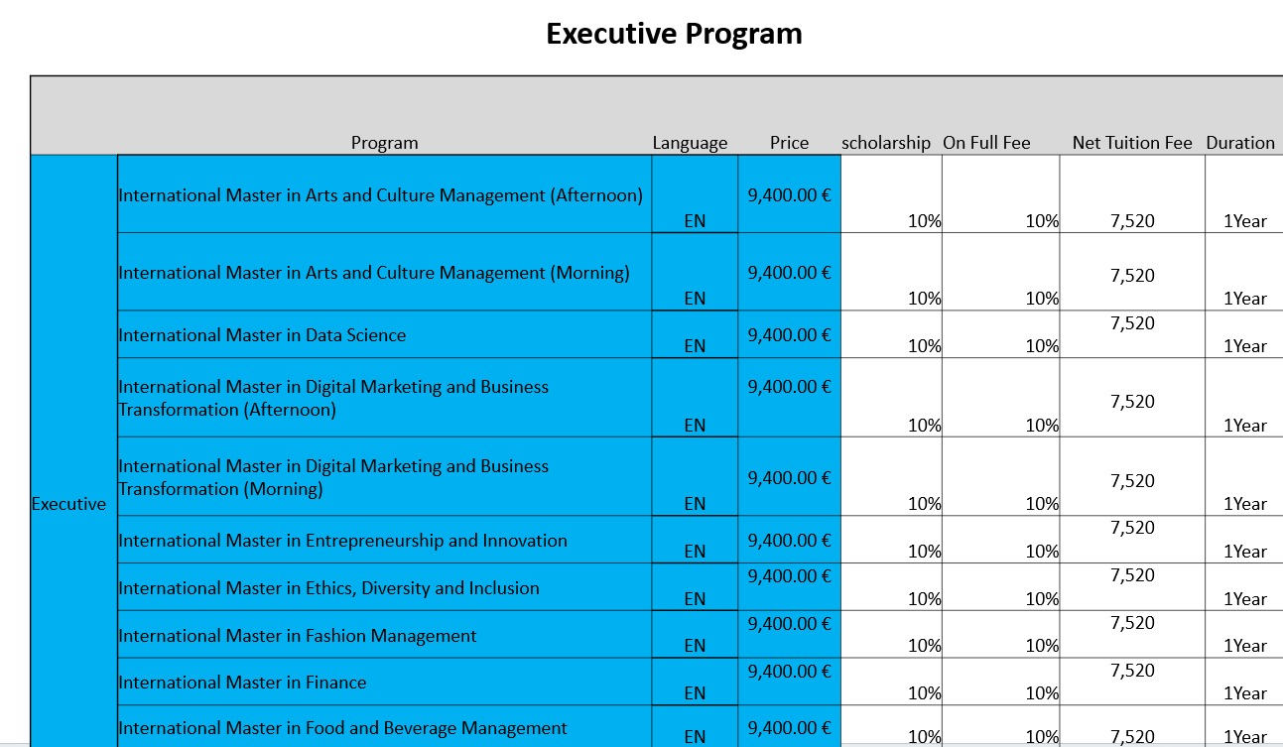
Task: Select the price cell for Data Science
Action: 789,335
